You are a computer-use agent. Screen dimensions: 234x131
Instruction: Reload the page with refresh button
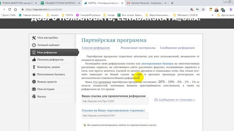(10, 9)
